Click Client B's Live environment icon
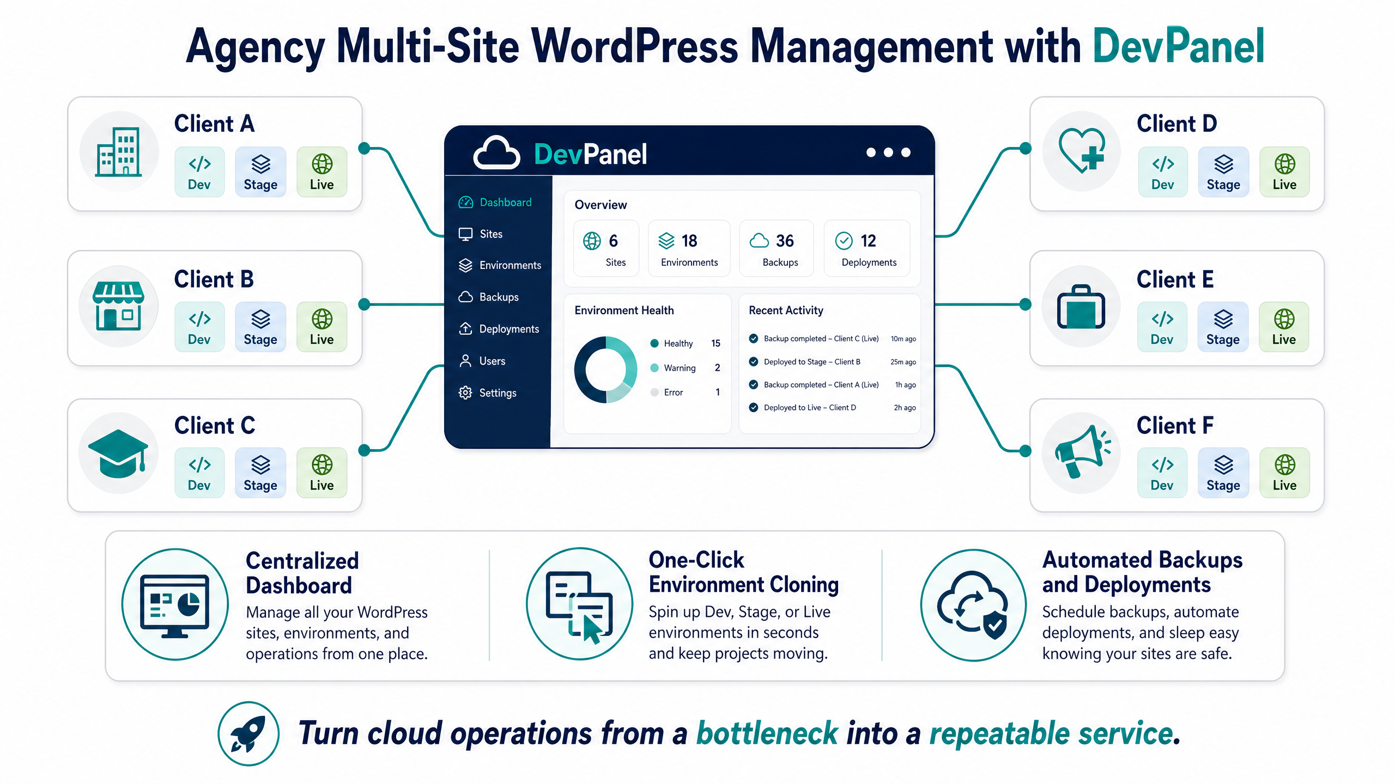1395x784 pixels. click(322, 327)
